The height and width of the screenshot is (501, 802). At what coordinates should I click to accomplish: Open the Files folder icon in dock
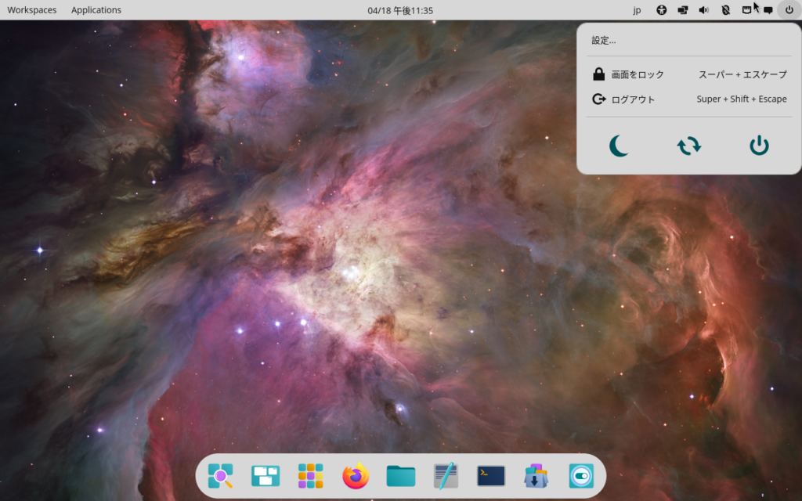400,475
